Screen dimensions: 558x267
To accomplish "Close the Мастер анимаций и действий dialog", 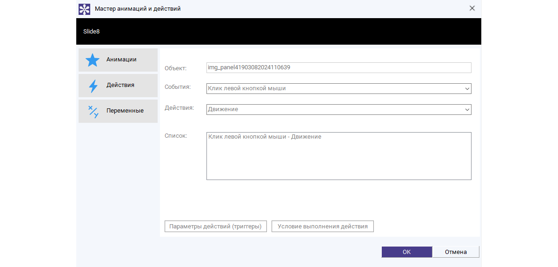I will (x=472, y=8).
